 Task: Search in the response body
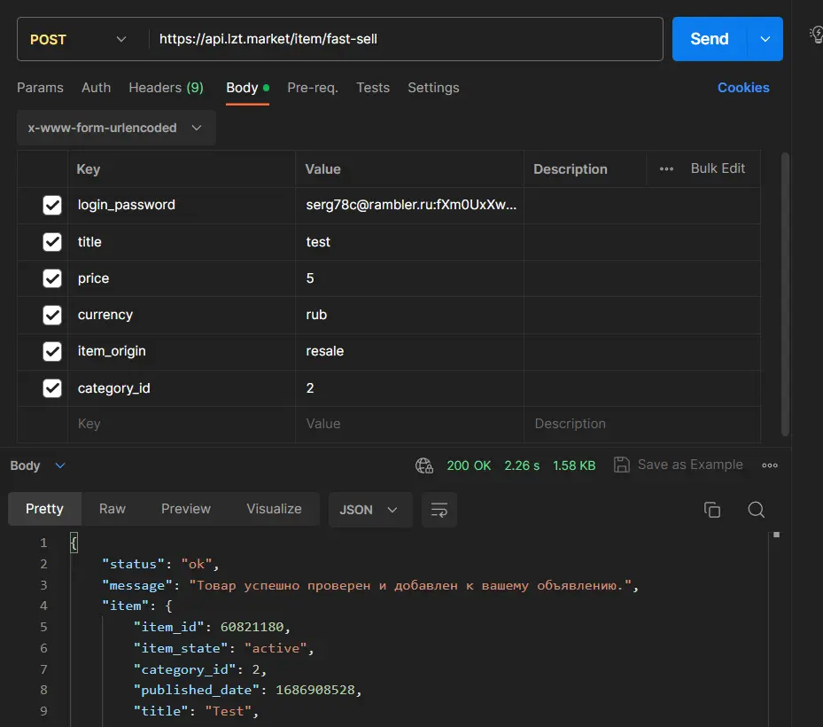tap(756, 510)
